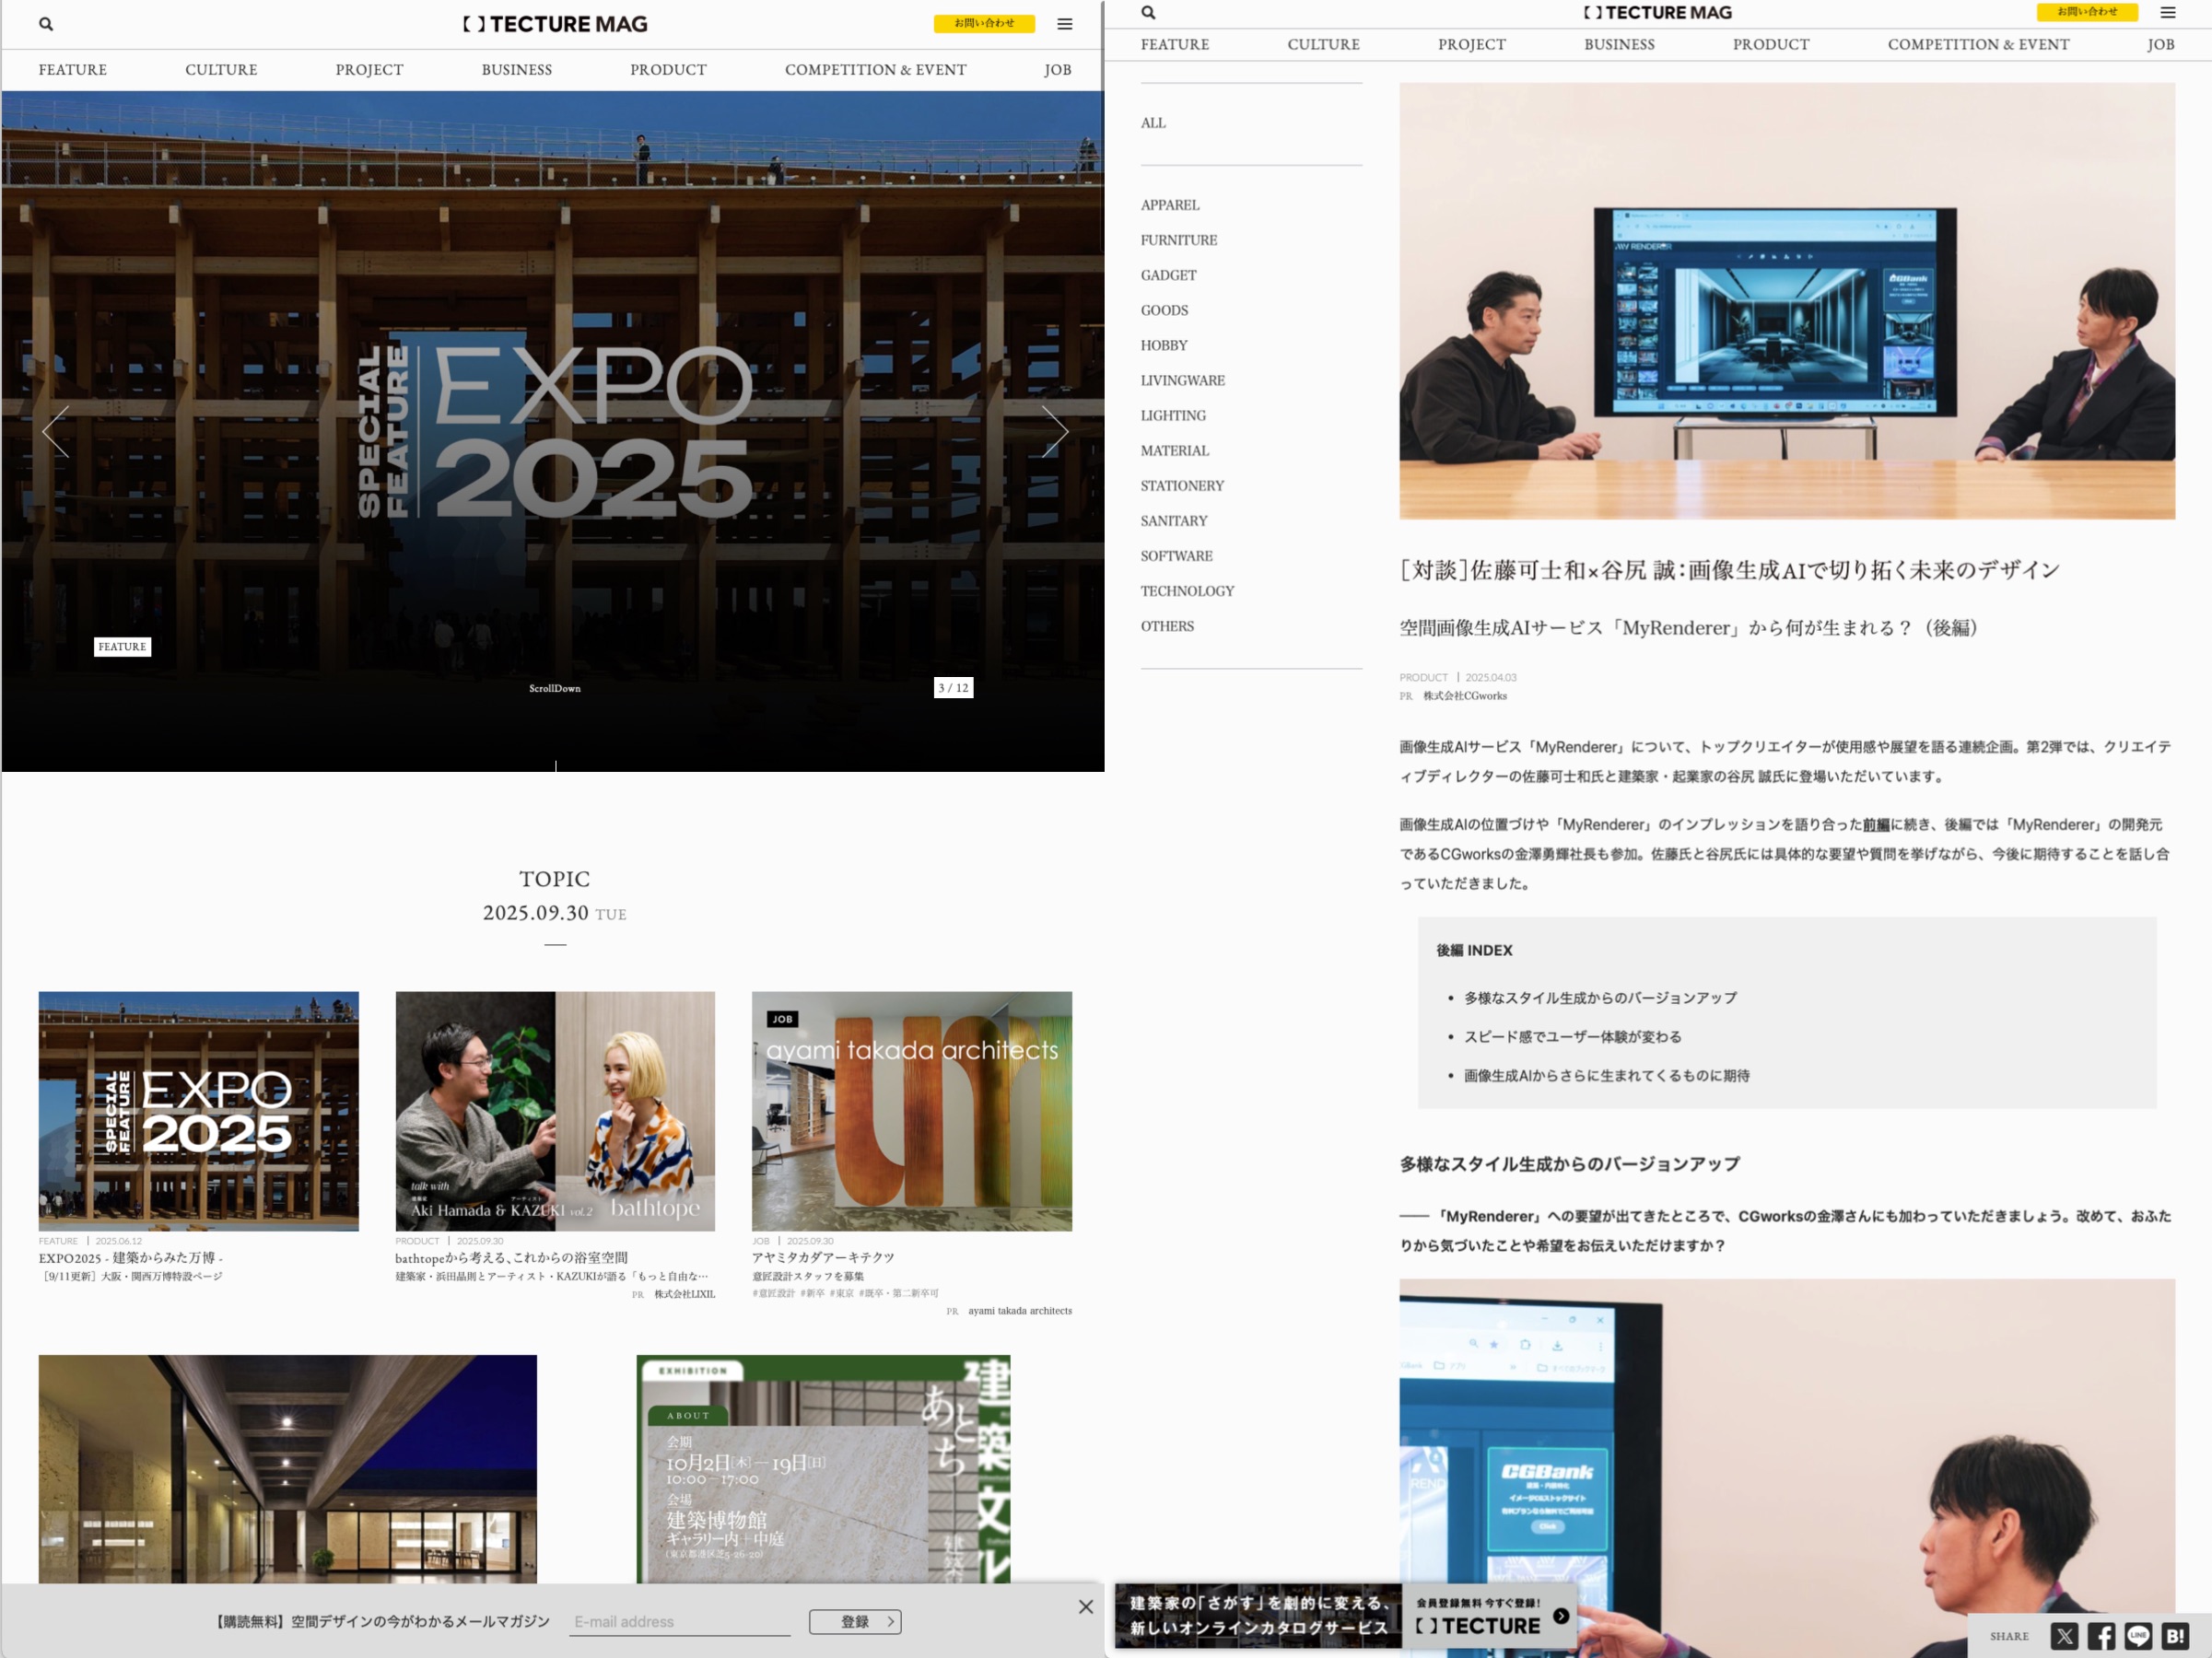This screenshot has height=1658, width=2212.
Task: Click the search magnifier in left header
Action: point(46,24)
